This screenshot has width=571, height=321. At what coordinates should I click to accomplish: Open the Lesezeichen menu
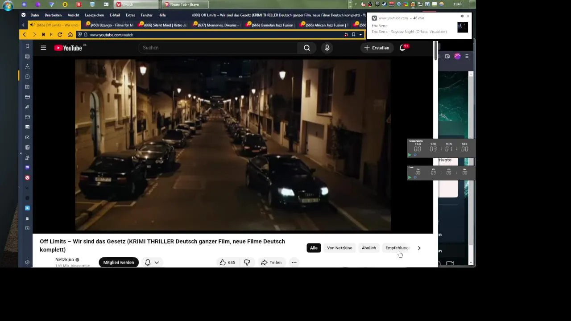click(x=95, y=15)
